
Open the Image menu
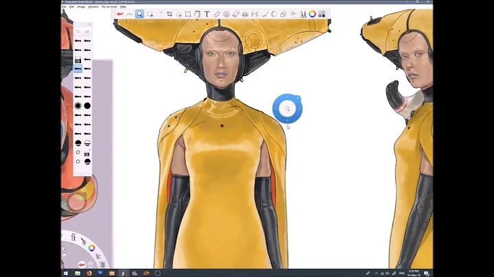81,7
